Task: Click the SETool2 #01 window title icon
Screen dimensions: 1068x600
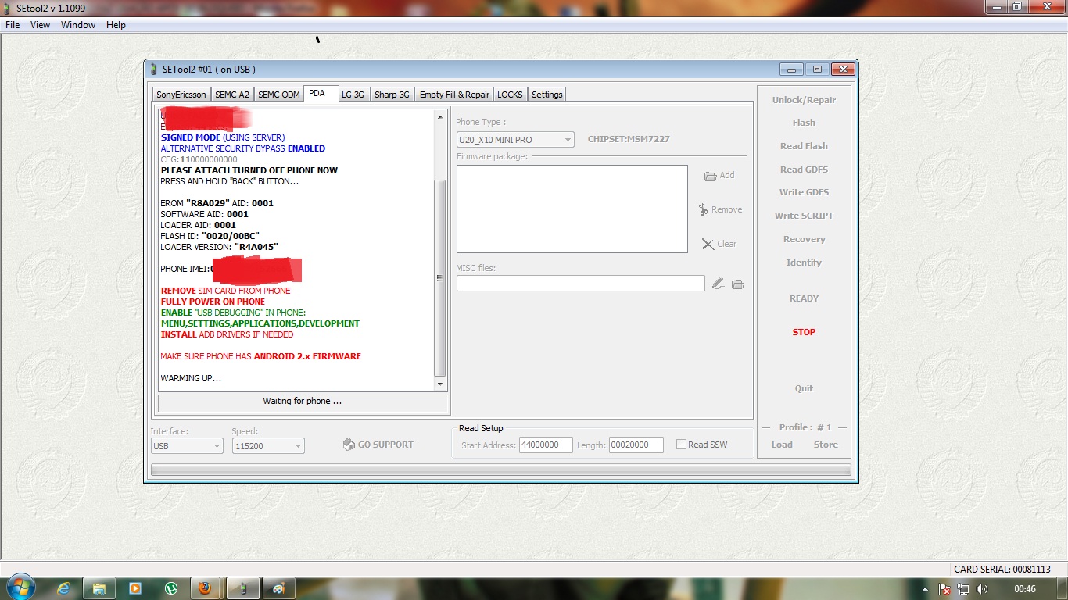Action: [154, 70]
